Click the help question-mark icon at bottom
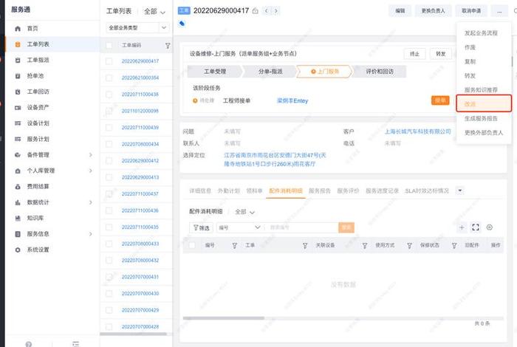Viewport: 517px width, 347px height. 29,344
